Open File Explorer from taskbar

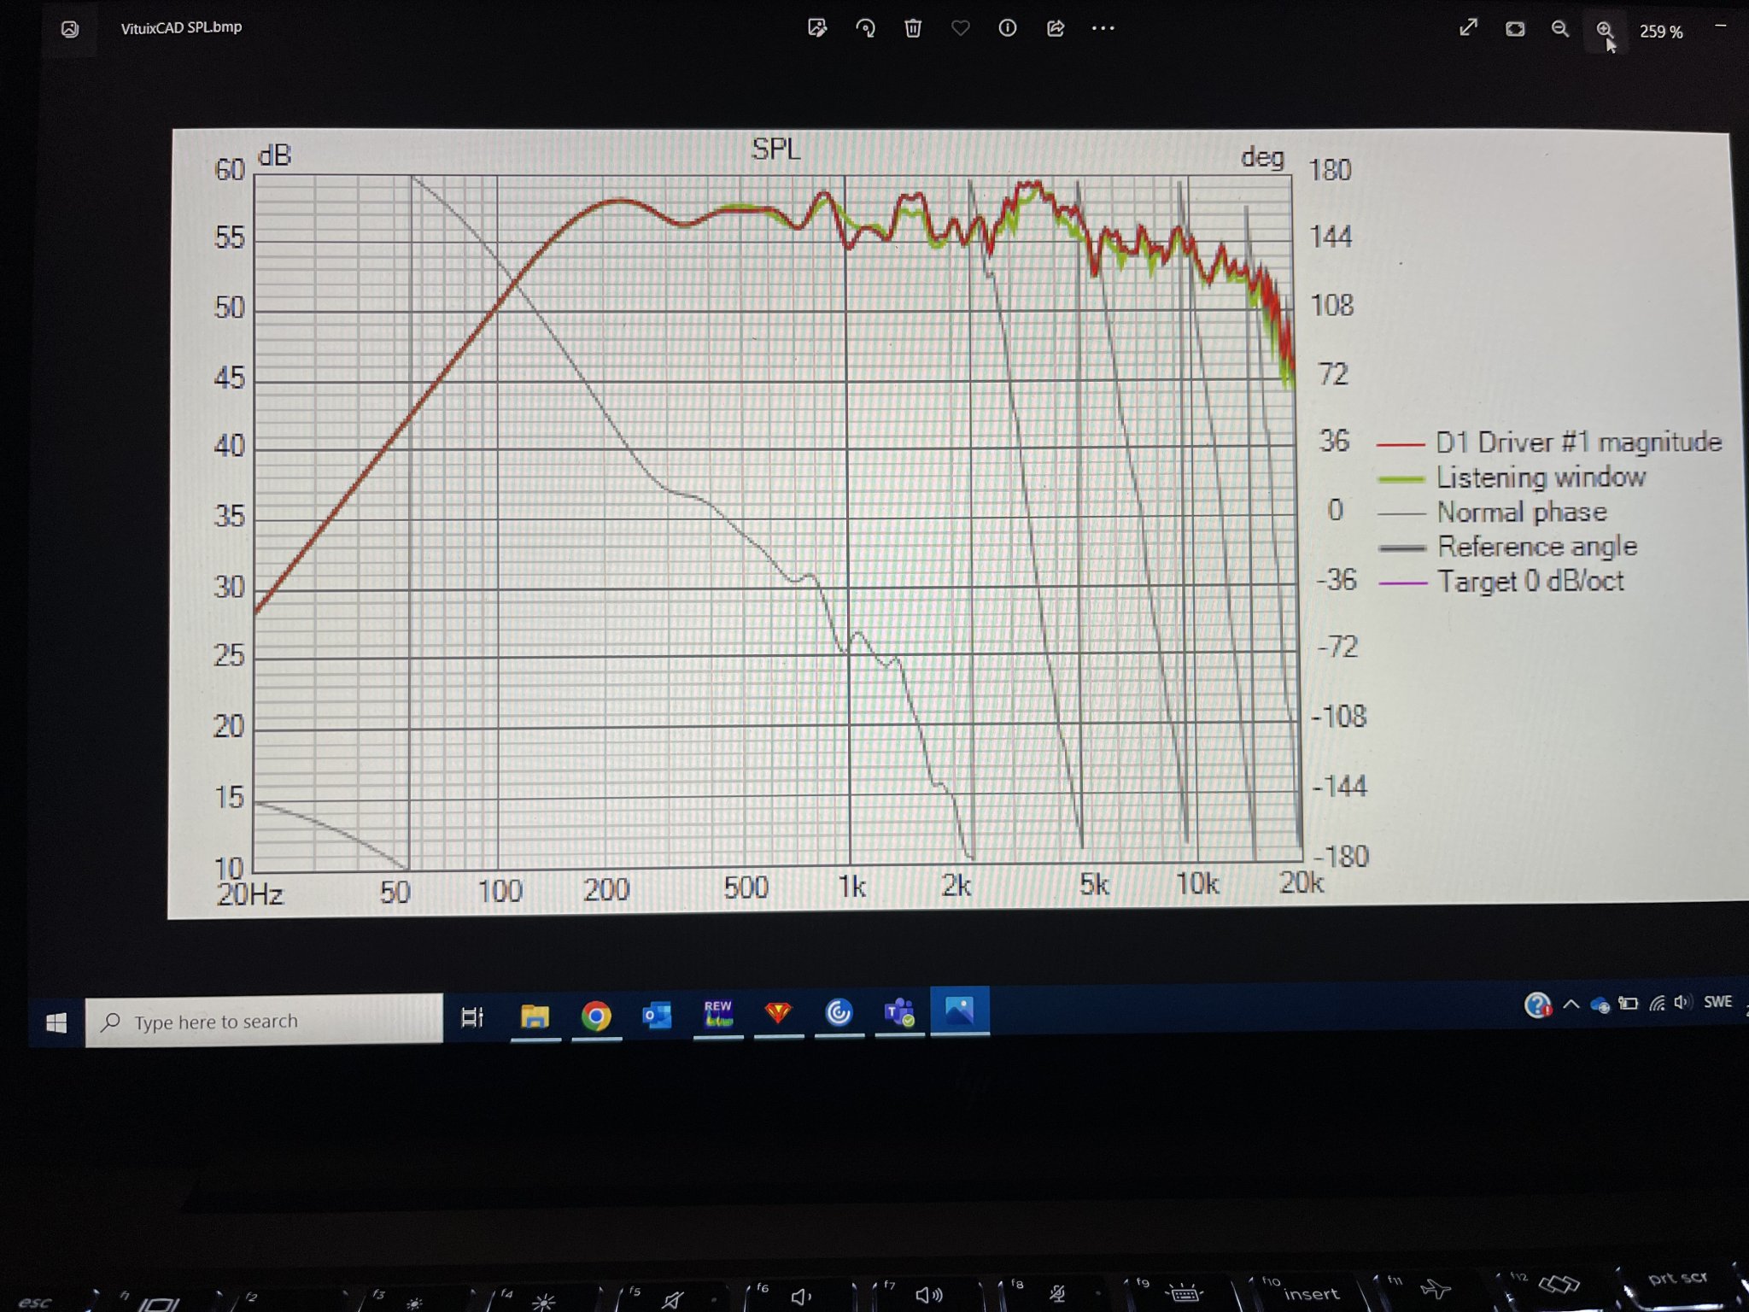point(535,1016)
